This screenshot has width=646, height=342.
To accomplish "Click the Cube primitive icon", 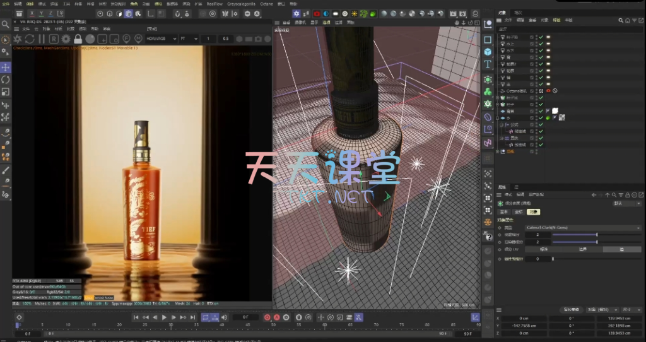I will tap(488, 52).
